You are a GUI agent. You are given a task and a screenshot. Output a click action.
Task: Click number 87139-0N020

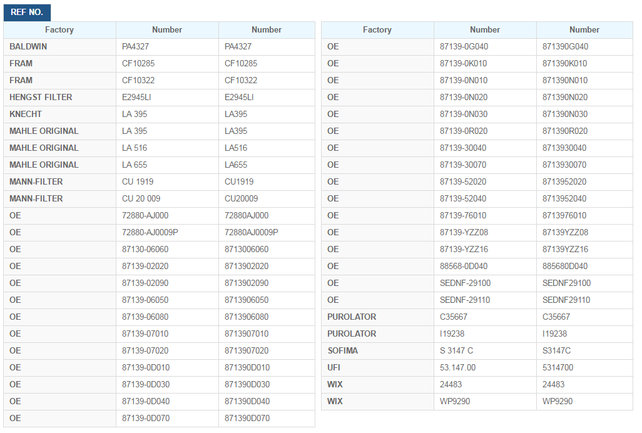tap(464, 98)
